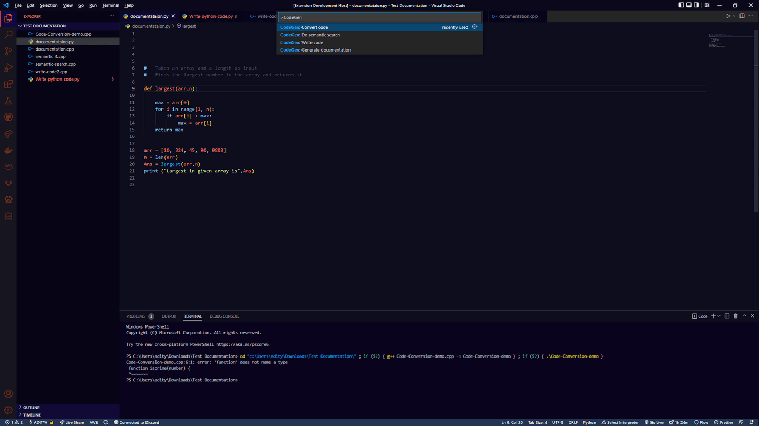
Task: Open the Run dropdown arrow beside play button
Action: [734, 16]
